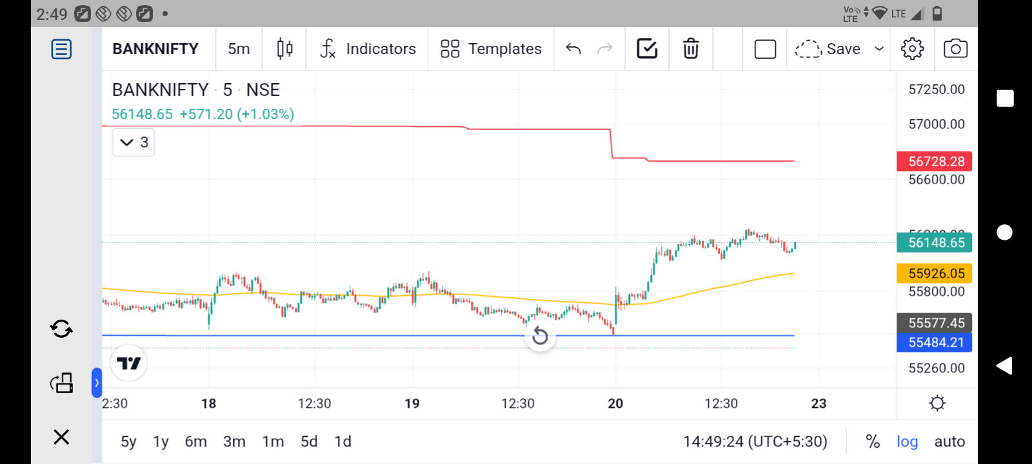Redo the chart change
1032x464 pixels.
click(x=604, y=49)
